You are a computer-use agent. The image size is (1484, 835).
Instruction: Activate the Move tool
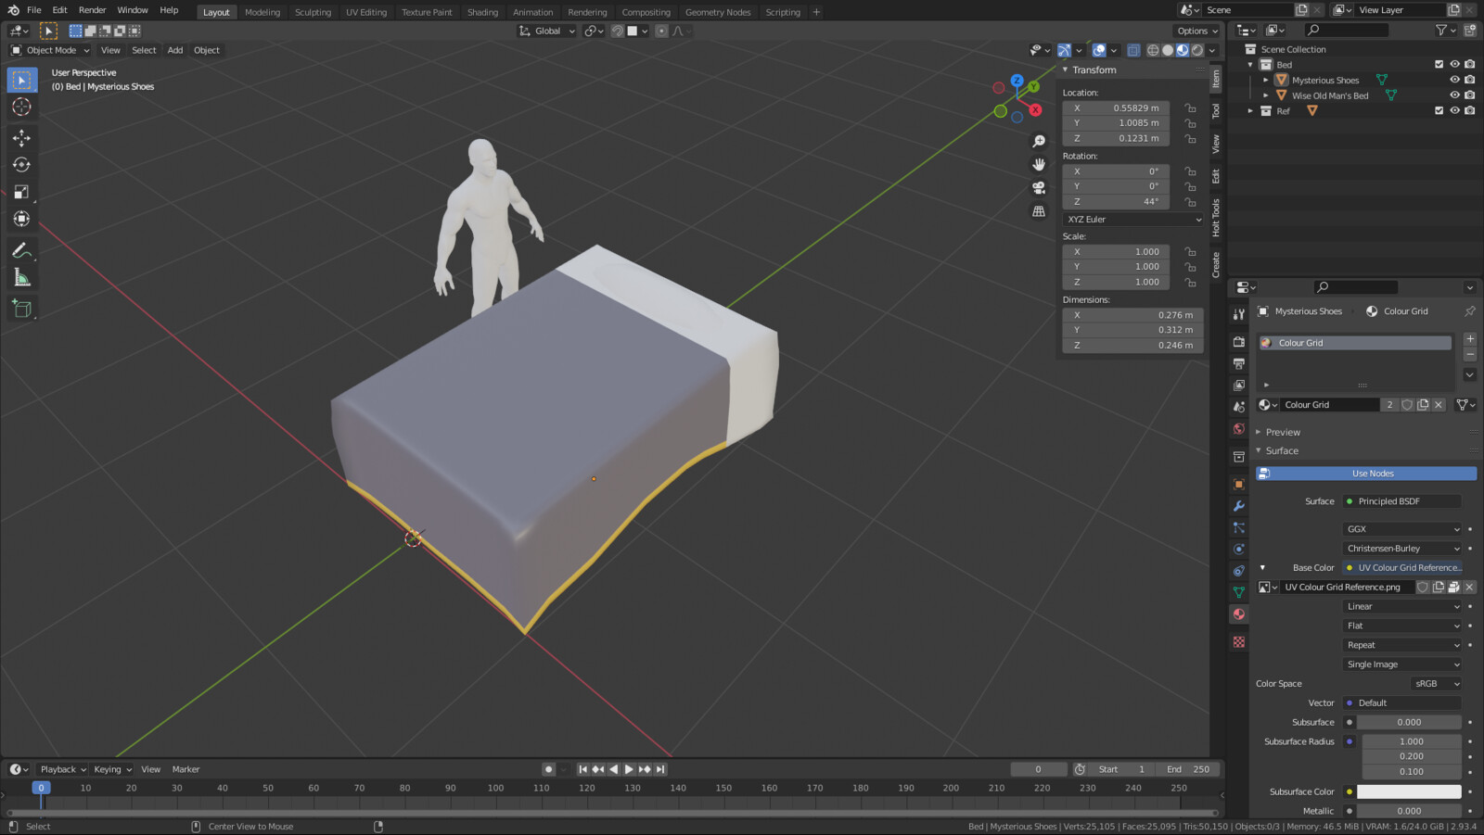[x=21, y=138]
